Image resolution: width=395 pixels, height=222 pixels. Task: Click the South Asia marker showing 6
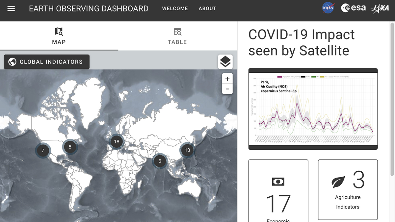160,161
